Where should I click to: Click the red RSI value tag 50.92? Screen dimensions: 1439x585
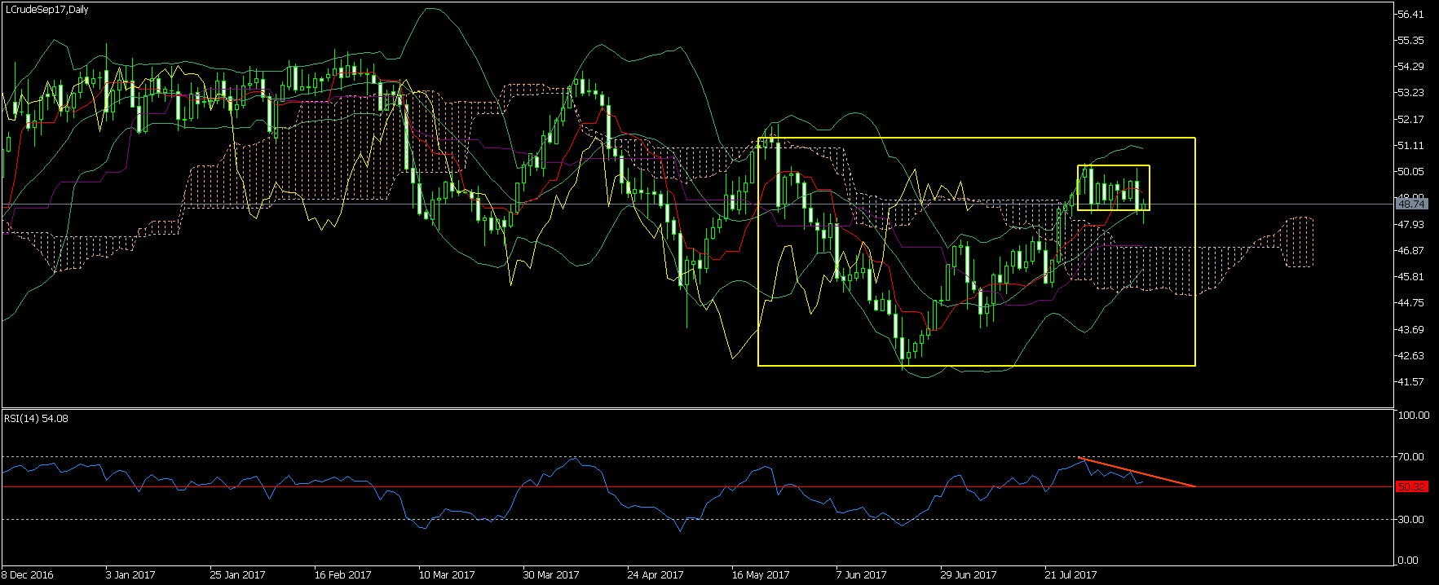[x=1411, y=486]
